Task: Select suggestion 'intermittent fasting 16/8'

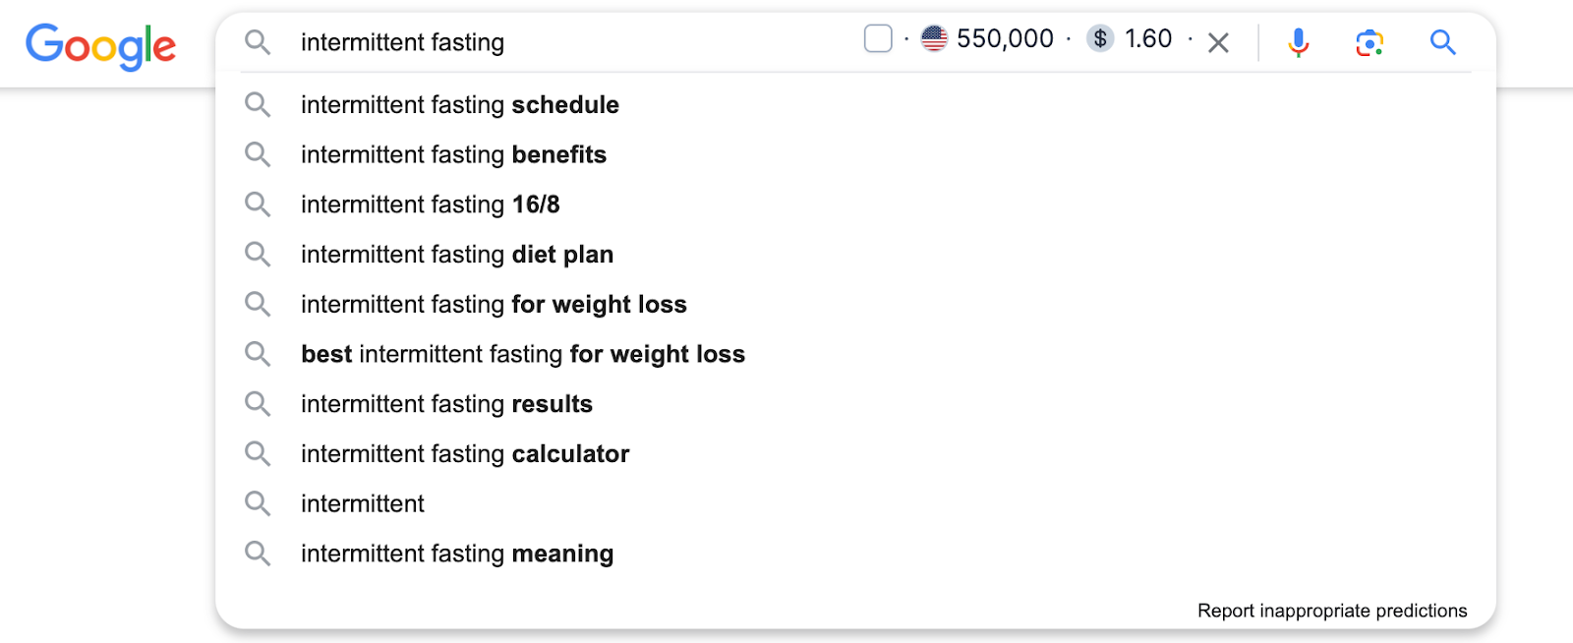Action: click(430, 205)
